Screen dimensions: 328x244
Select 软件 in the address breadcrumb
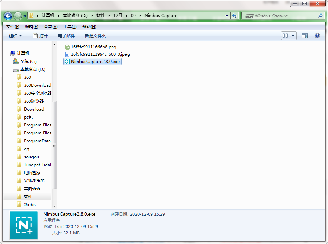click(101, 16)
